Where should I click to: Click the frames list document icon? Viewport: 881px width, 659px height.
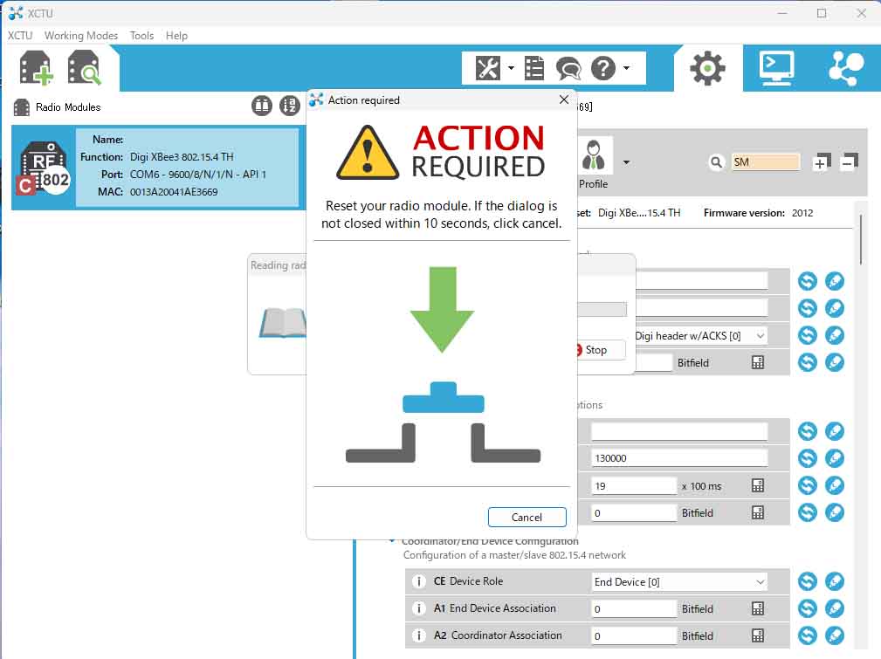(534, 69)
